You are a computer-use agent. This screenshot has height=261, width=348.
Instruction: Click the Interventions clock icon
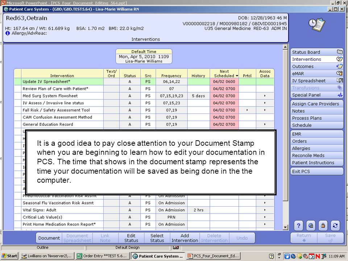(x=339, y=59)
